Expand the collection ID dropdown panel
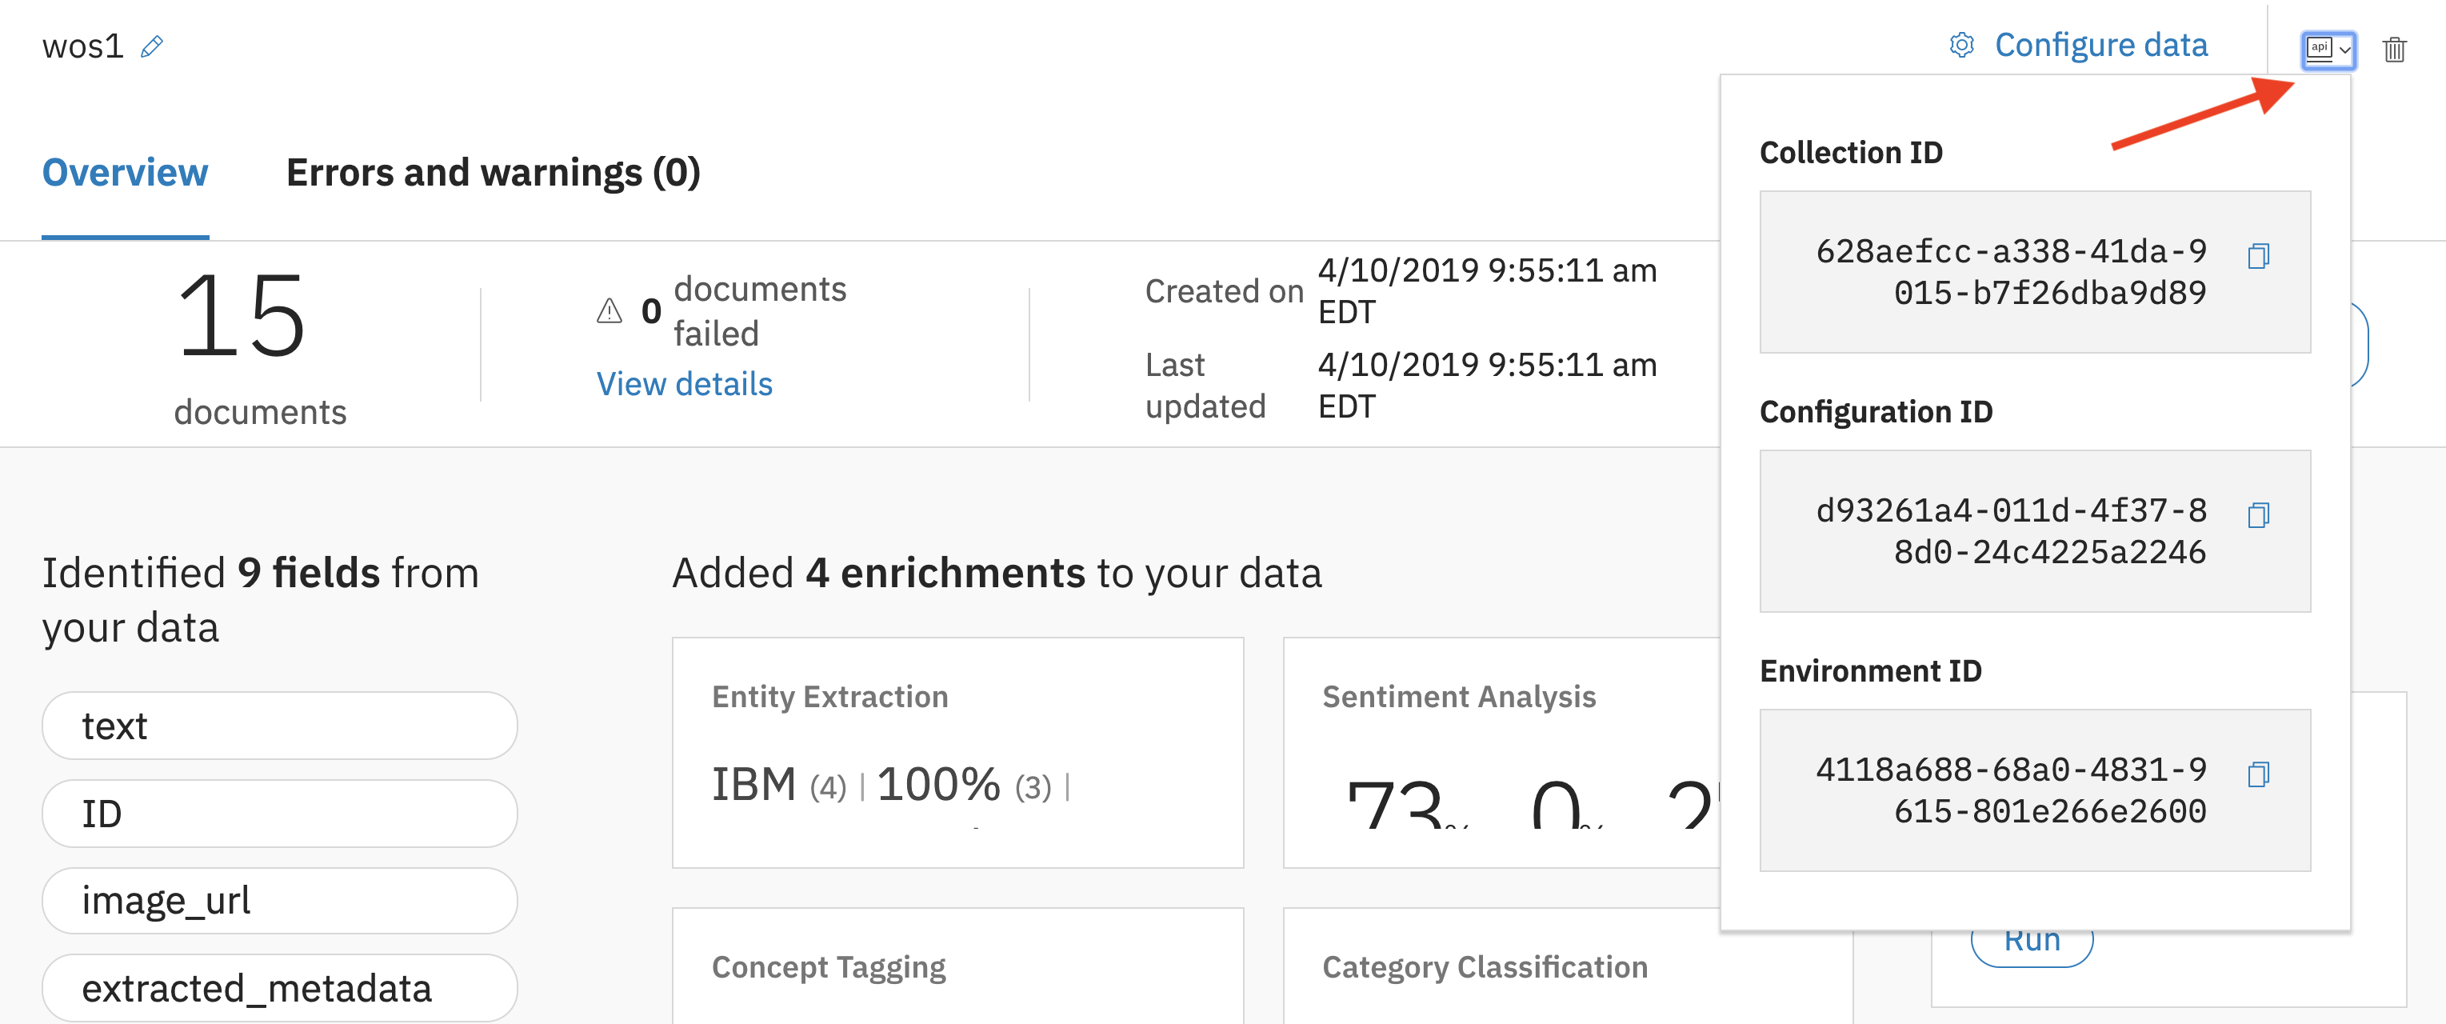Viewport: 2446px width, 1024px height. click(x=2329, y=48)
